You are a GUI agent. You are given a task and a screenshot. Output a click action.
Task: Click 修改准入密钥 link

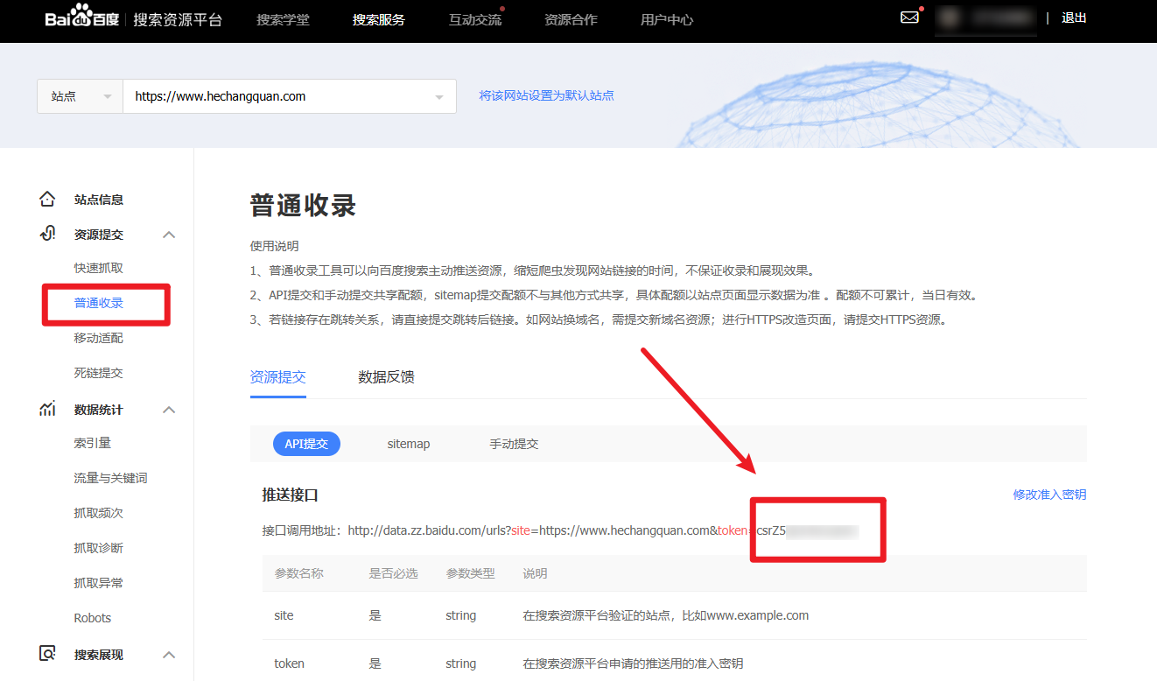tap(1050, 495)
